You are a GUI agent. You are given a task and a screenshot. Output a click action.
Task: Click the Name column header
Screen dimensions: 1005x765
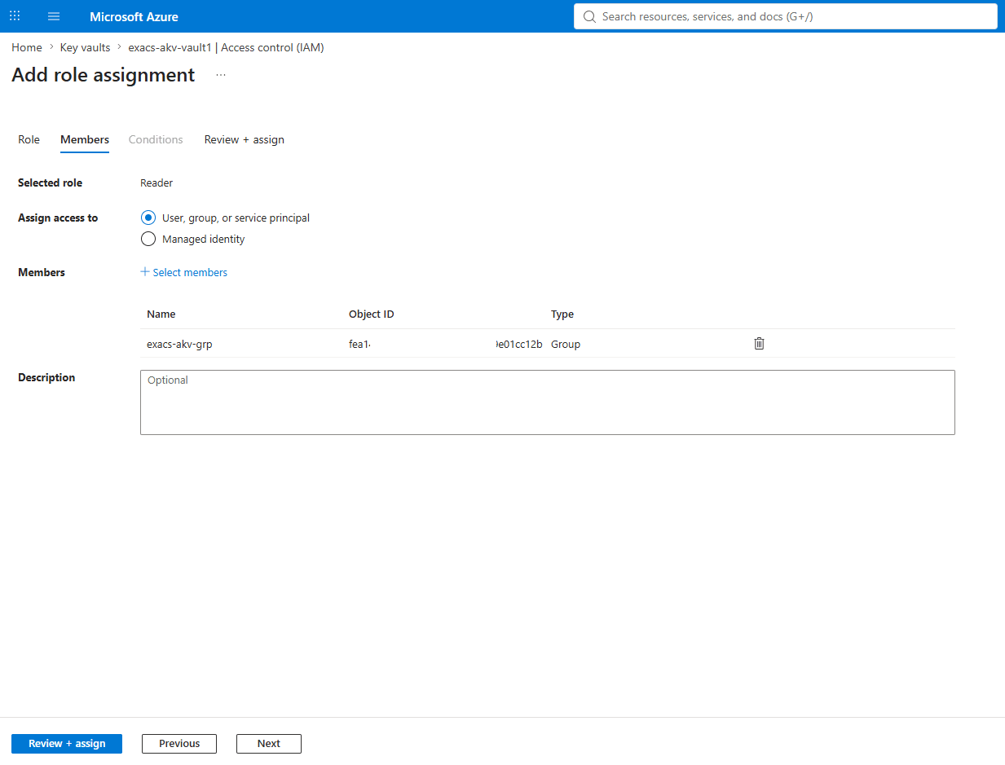coord(161,314)
